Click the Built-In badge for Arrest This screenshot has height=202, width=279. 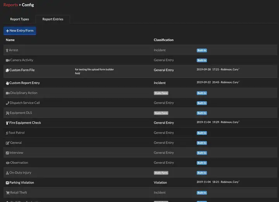[202, 50]
